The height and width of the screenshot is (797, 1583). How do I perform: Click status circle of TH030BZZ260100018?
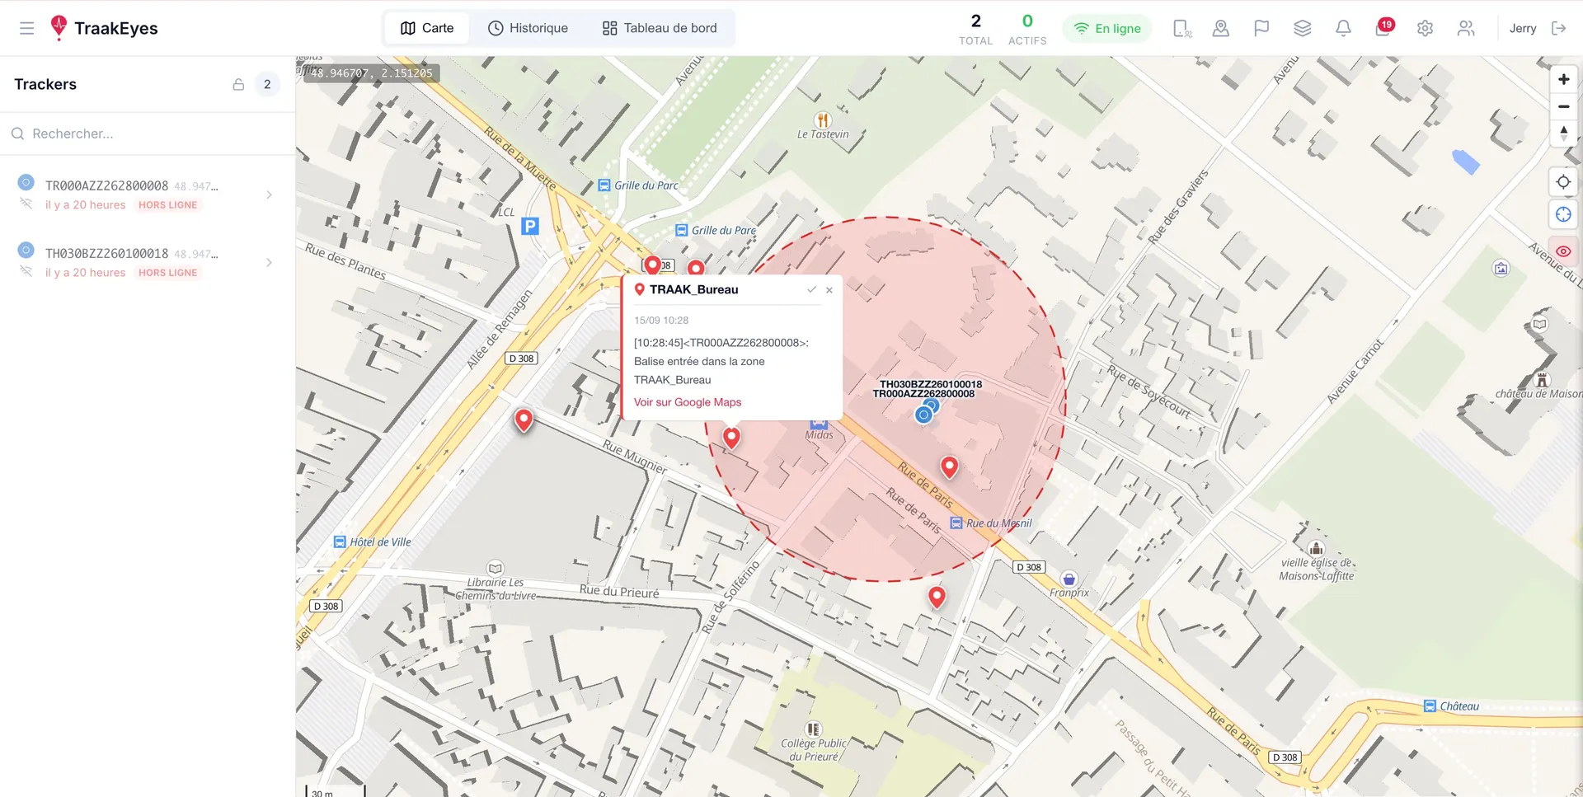[26, 250]
